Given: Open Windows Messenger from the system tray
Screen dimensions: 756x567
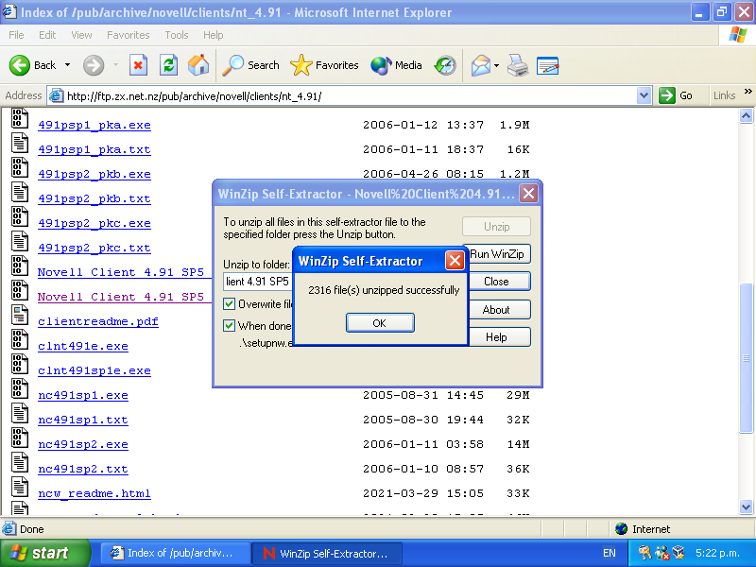Looking at the screenshot, I should 662,553.
